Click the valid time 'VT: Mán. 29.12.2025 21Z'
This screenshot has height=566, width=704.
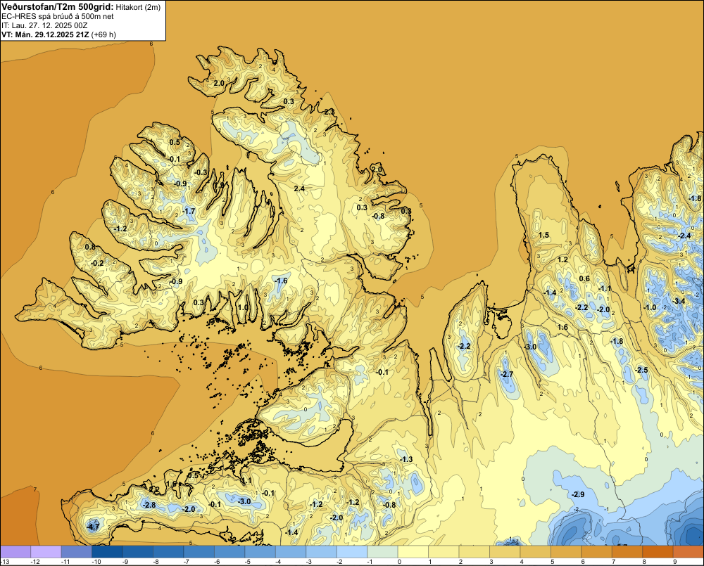(x=45, y=34)
